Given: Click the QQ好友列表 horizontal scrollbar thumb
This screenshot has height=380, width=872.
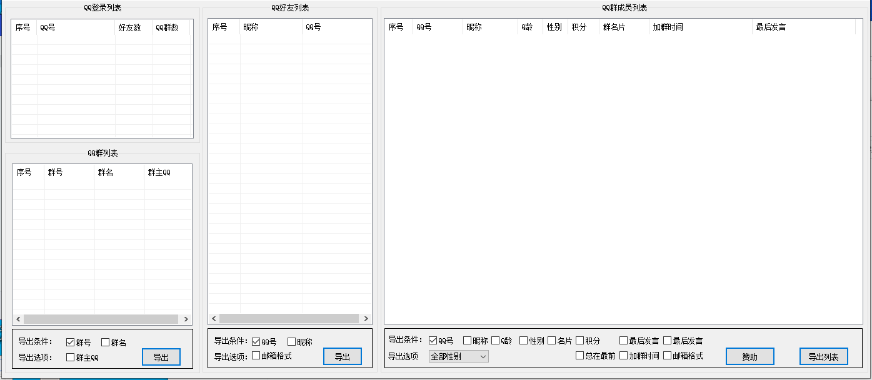Looking at the screenshot, I should point(289,318).
